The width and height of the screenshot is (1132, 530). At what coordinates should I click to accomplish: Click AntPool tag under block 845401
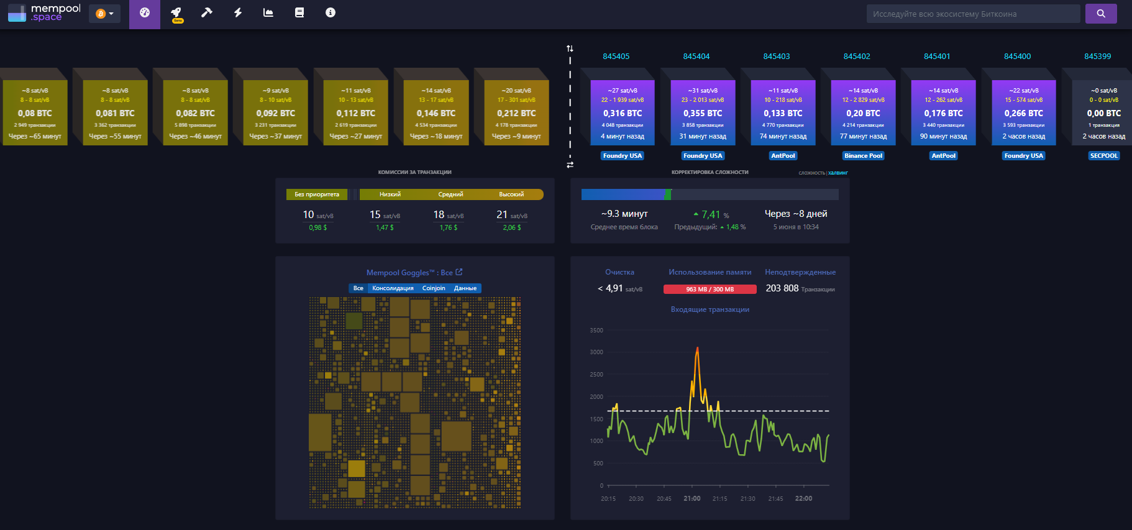click(x=943, y=156)
